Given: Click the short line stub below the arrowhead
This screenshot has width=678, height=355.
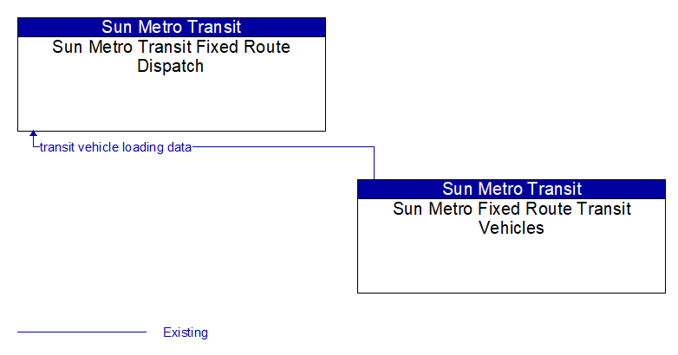Looking at the screenshot, I should click(x=33, y=141).
